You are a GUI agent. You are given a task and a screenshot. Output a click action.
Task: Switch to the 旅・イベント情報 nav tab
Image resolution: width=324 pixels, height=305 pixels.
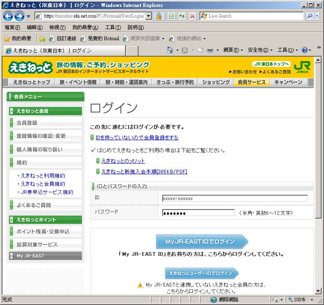(x=78, y=82)
